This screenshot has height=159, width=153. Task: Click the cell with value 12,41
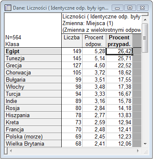tap(119, 130)
